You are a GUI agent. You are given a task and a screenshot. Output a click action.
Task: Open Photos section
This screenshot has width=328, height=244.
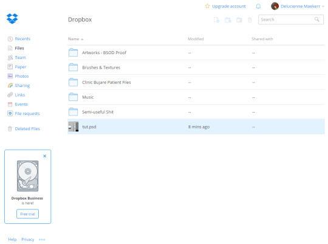click(22, 76)
